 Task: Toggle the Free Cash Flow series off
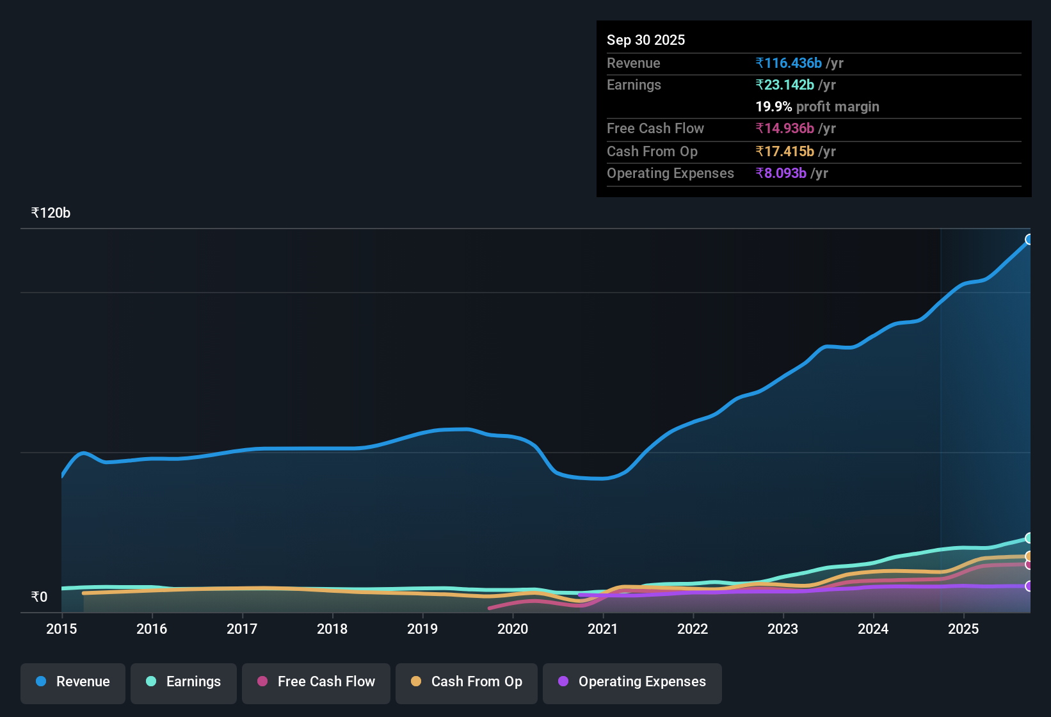click(x=316, y=682)
